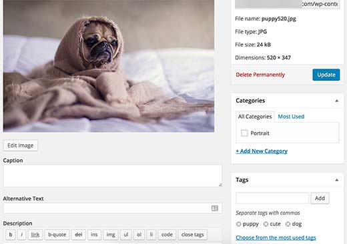347x244 pixels.
Task: Click the ul list button
Action: pos(126,235)
